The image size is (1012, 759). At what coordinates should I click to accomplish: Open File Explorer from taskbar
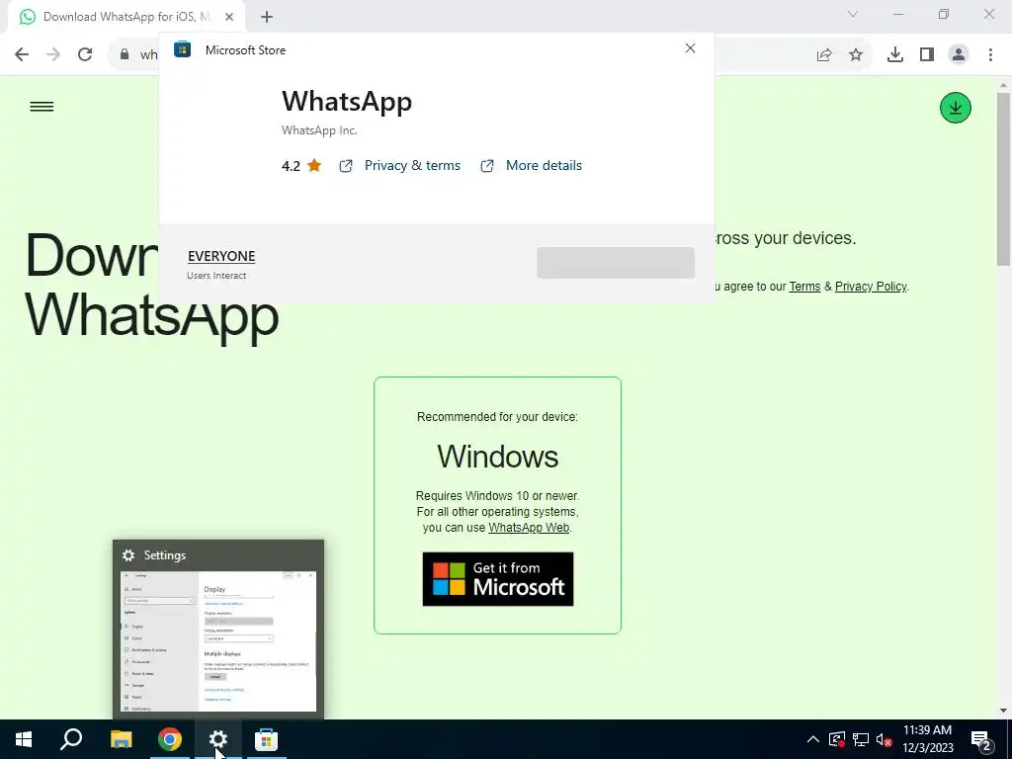(121, 739)
